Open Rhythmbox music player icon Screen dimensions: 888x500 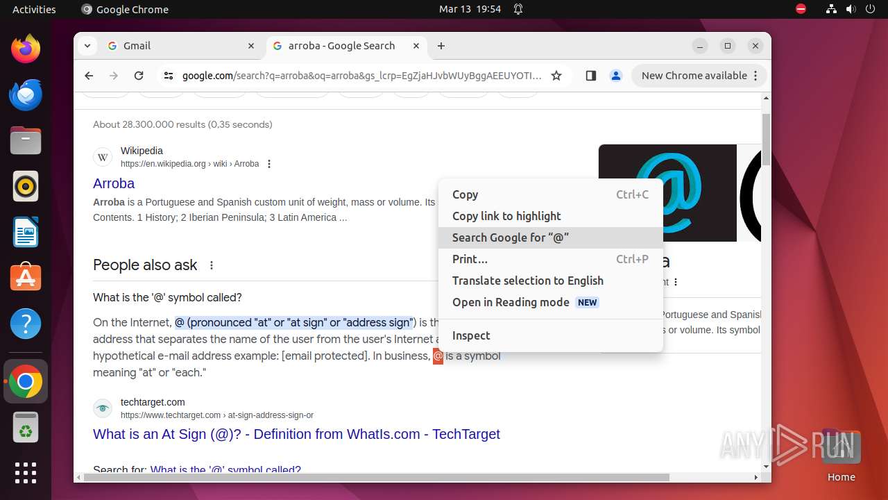26,187
